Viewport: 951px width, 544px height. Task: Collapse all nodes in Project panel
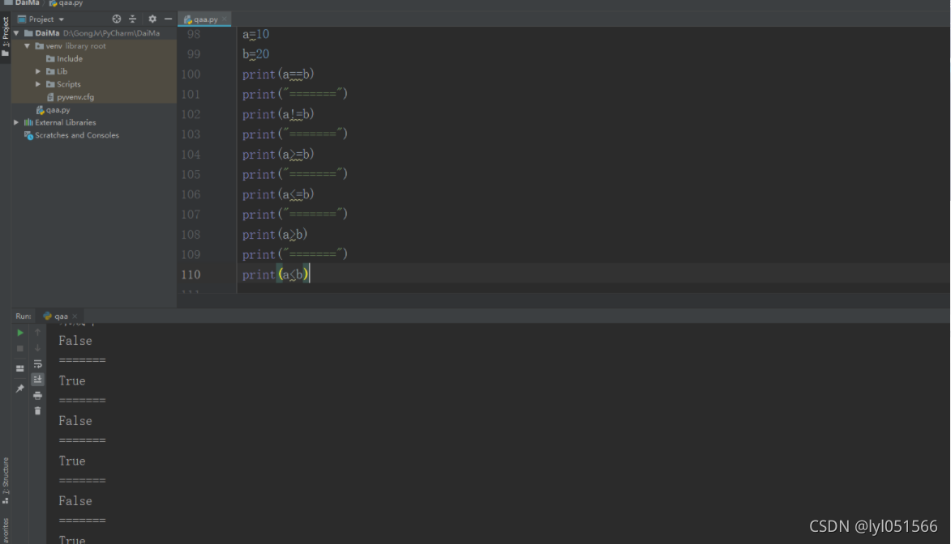pos(132,19)
